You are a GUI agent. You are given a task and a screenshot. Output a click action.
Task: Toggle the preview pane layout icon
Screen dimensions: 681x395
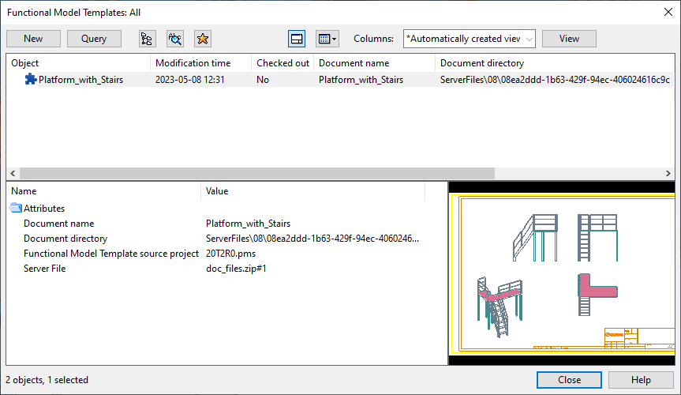pos(297,39)
